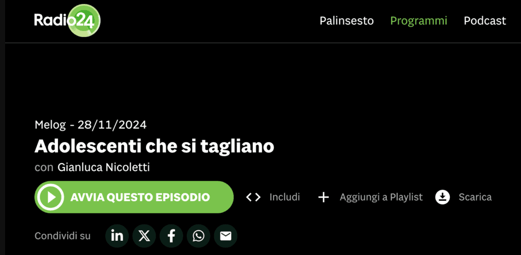Screen dimensions: 521x255
Task: Share the episode on Facebook
Action: 171,236
